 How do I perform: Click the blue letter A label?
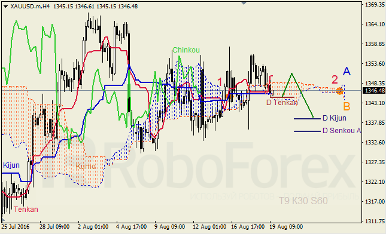(347, 71)
